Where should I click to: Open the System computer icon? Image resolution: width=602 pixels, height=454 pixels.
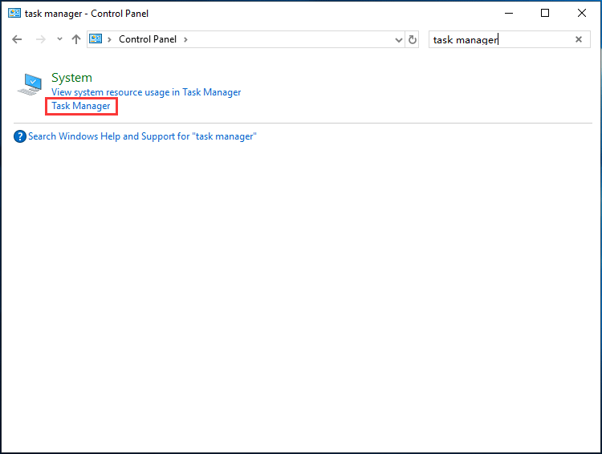pos(30,84)
